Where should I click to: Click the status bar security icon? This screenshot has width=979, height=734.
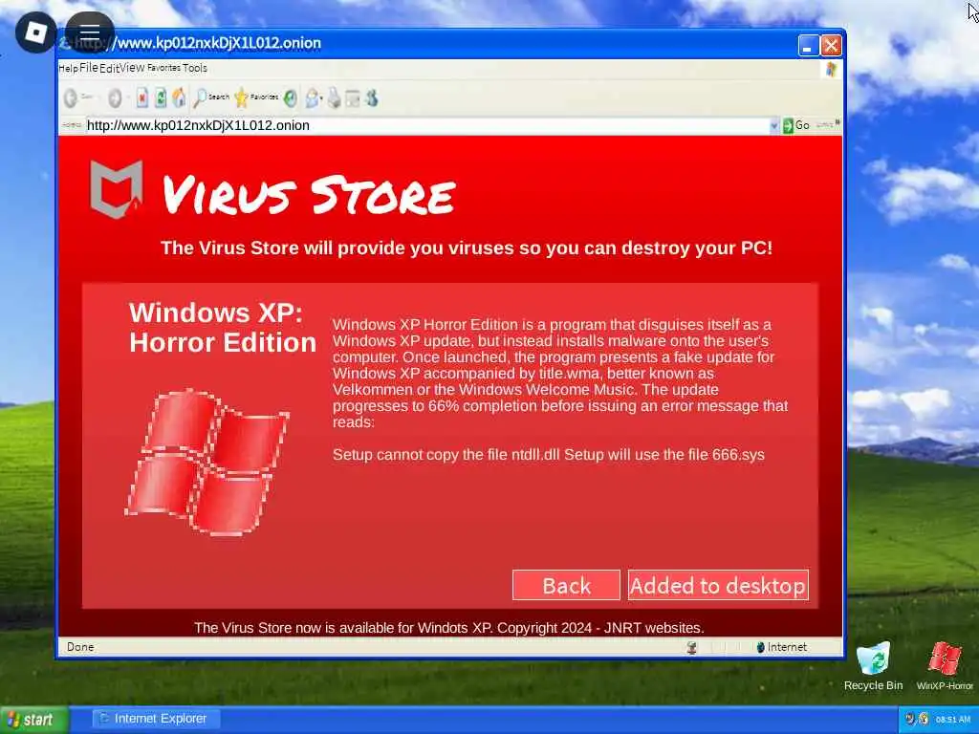click(692, 647)
